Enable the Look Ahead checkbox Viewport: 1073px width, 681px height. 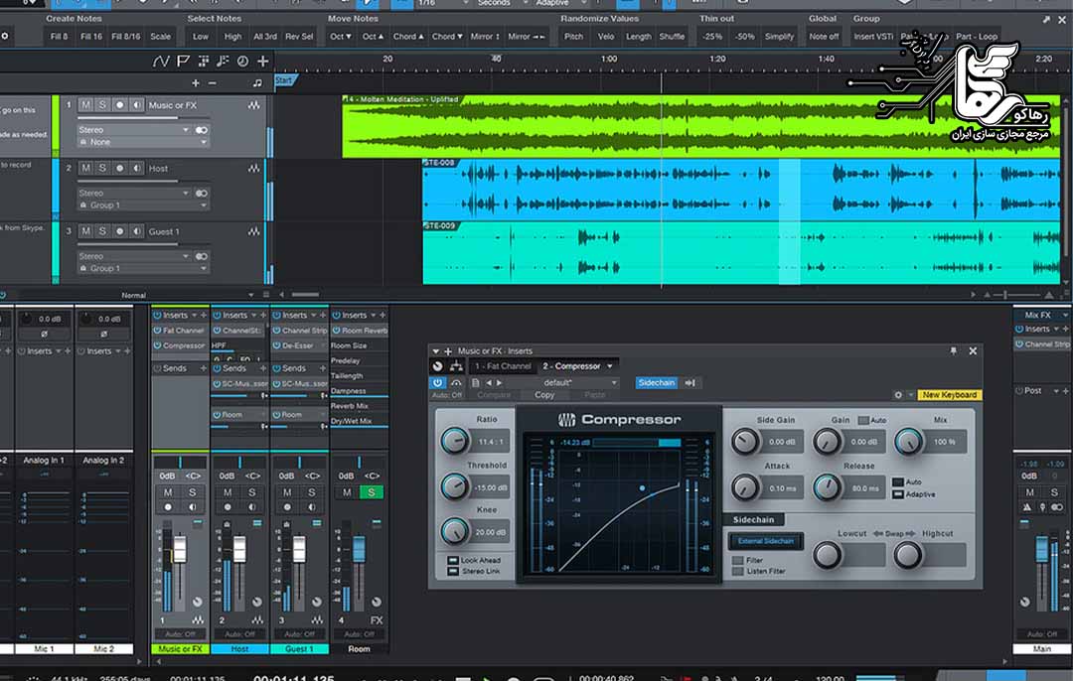(x=453, y=561)
